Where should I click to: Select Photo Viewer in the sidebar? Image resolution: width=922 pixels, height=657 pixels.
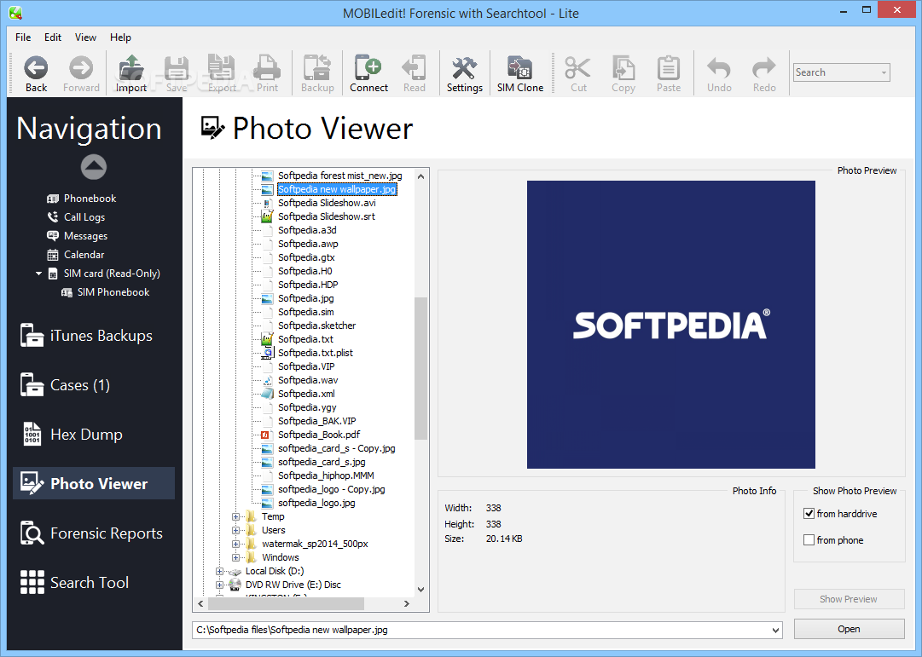pos(94,484)
